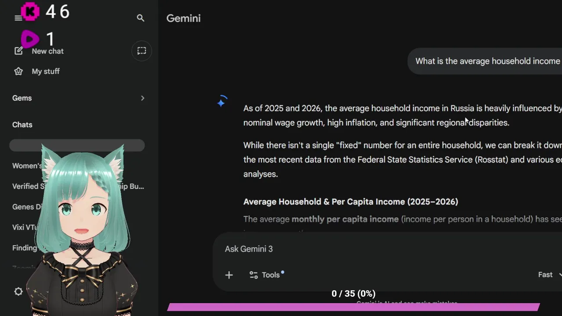The width and height of the screenshot is (562, 316).
Task: Click the Gemini sparkle response icon
Action: (x=221, y=103)
